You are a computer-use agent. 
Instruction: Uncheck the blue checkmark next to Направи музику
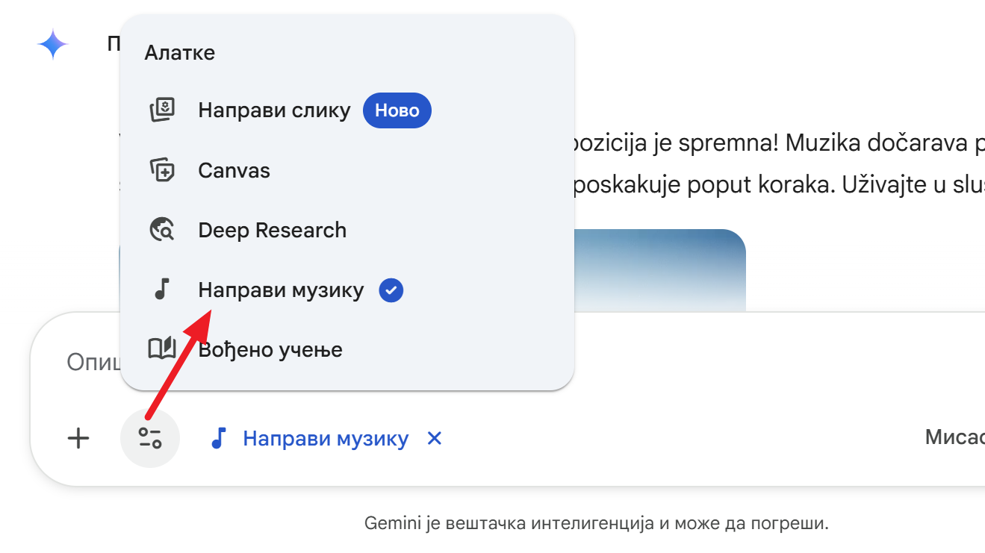(391, 290)
